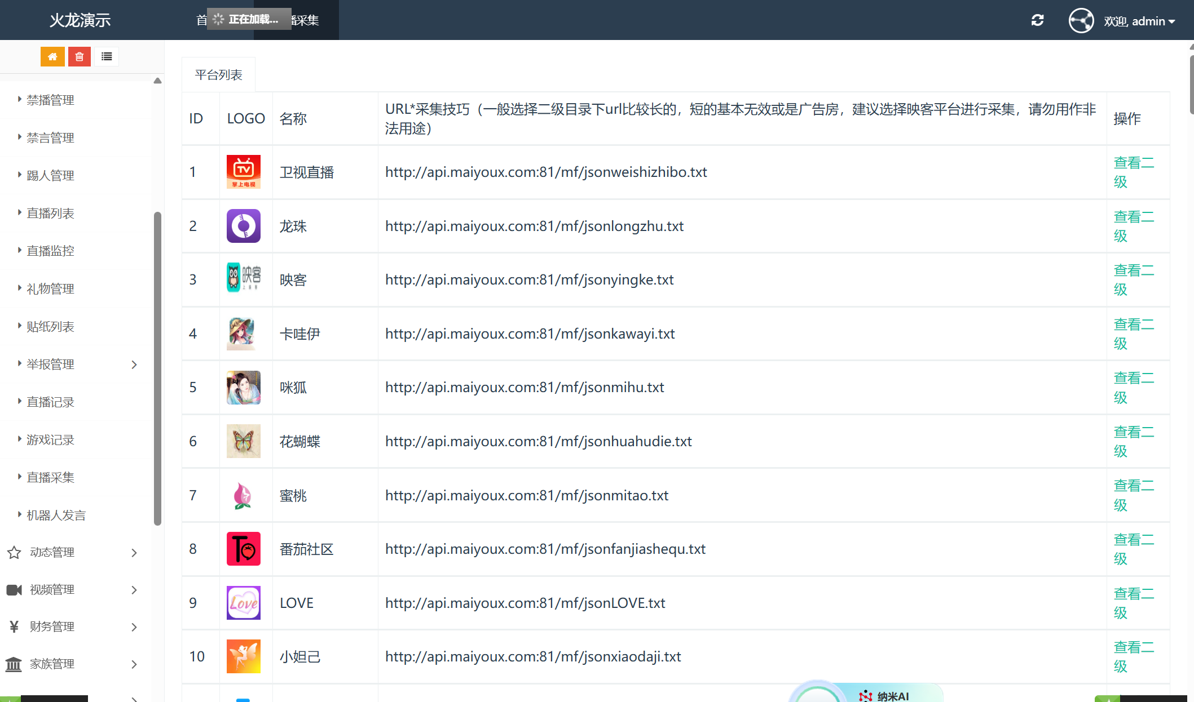
Task: Click the 卫视直播 TV logo thumbnail
Action: coord(243,172)
